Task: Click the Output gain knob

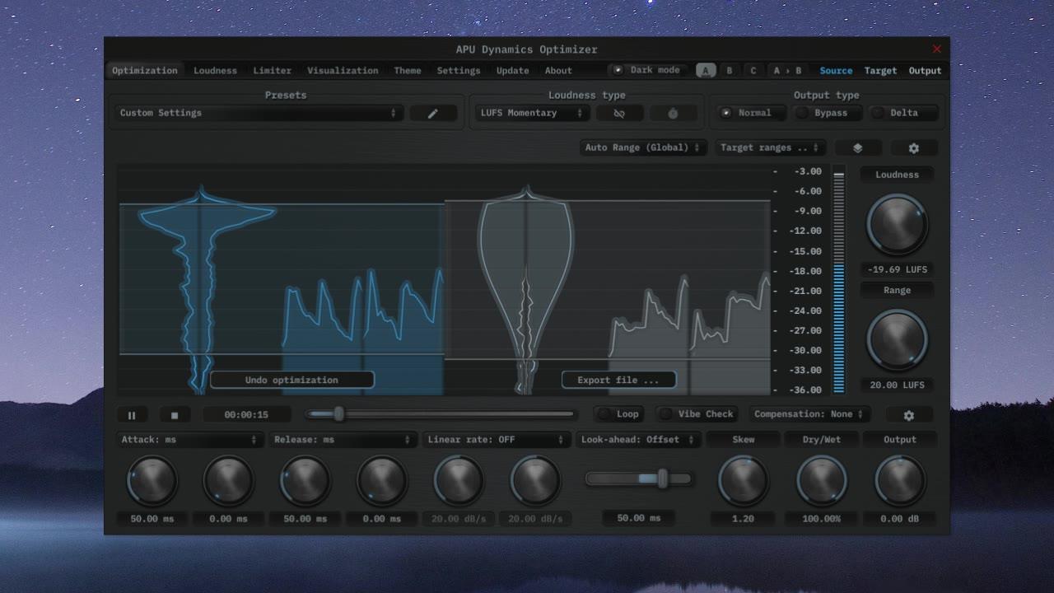Action: coord(899,481)
